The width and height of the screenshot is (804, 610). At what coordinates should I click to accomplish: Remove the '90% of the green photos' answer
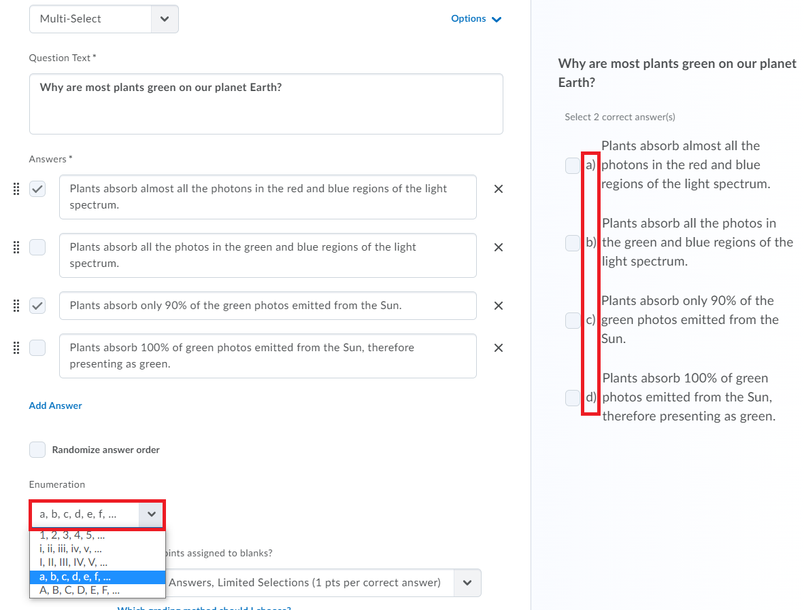tap(498, 306)
